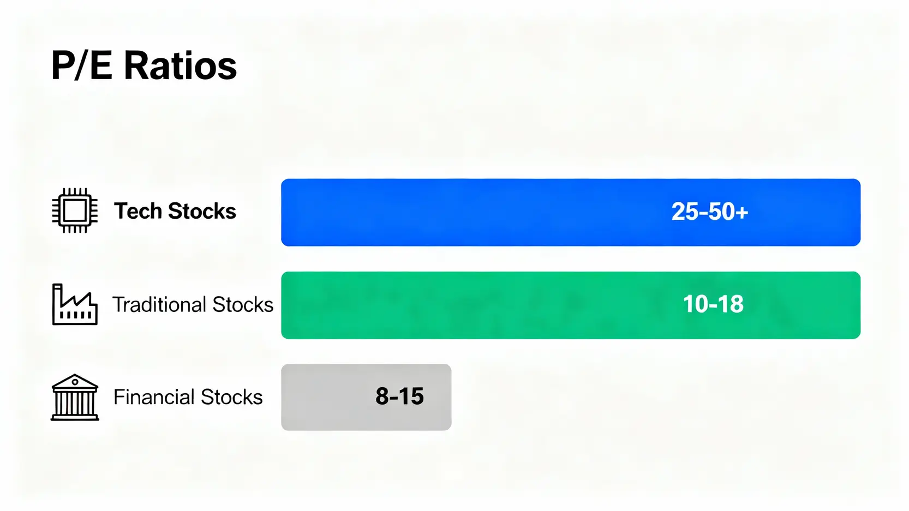
Task: Click "P/E" in the chart title
Action: pos(82,66)
